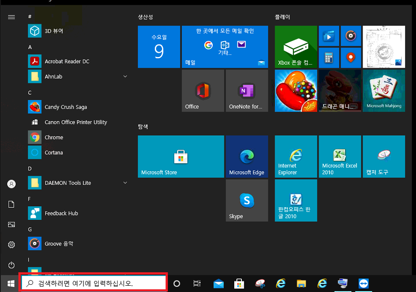Open Cortana circle on taskbar
The width and height of the screenshot is (416, 292).
pyautogui.click(x=177, y=283)
